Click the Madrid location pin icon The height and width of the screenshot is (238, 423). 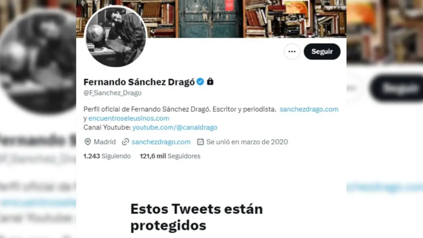[x=88, y=142]
